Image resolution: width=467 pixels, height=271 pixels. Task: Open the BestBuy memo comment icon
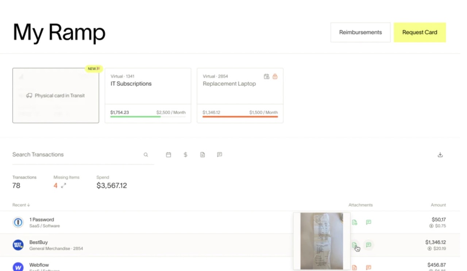[x=368, y=245]
